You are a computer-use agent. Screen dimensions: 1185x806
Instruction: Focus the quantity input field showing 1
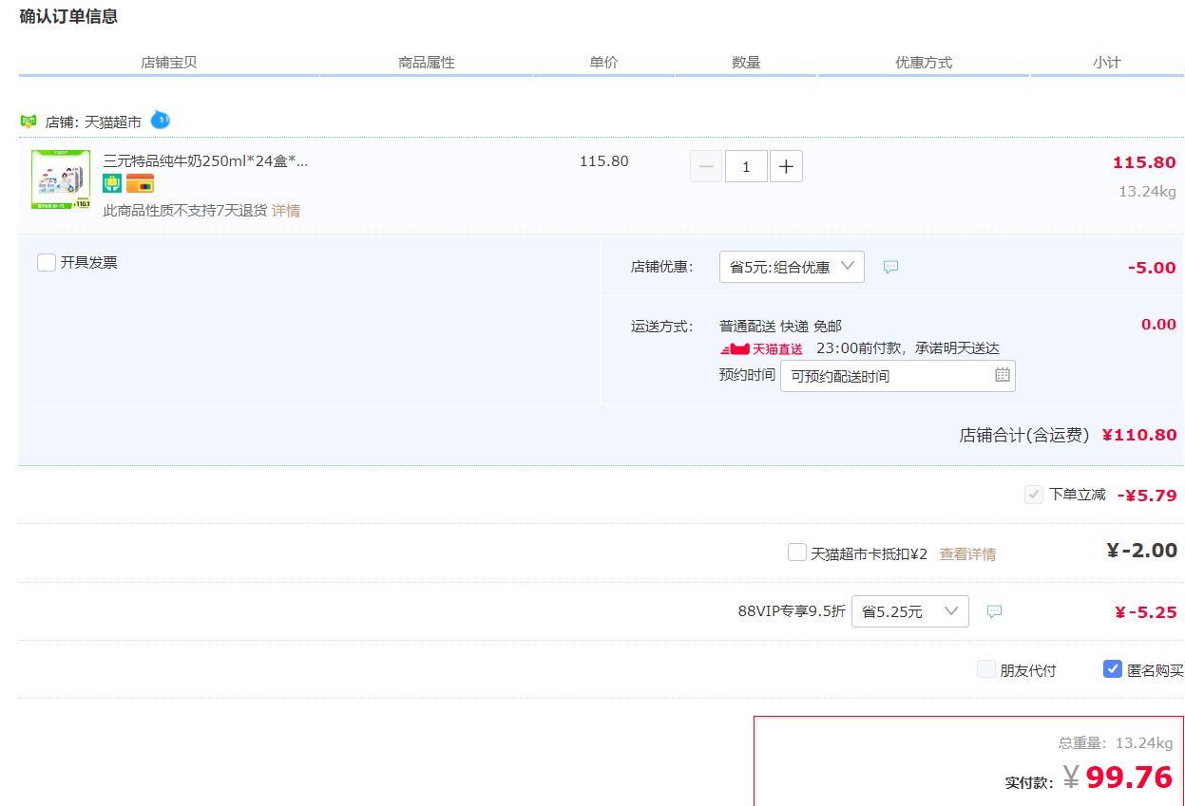(x=746, y=167)
